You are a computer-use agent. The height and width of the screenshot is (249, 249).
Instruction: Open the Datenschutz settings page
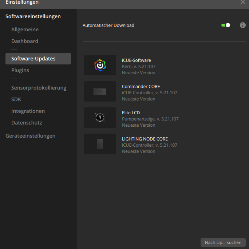[x=27, y=123]
